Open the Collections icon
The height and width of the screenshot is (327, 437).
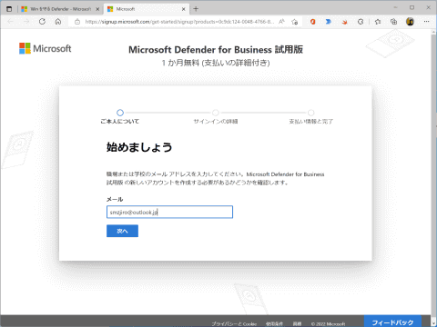click(393, 22)
